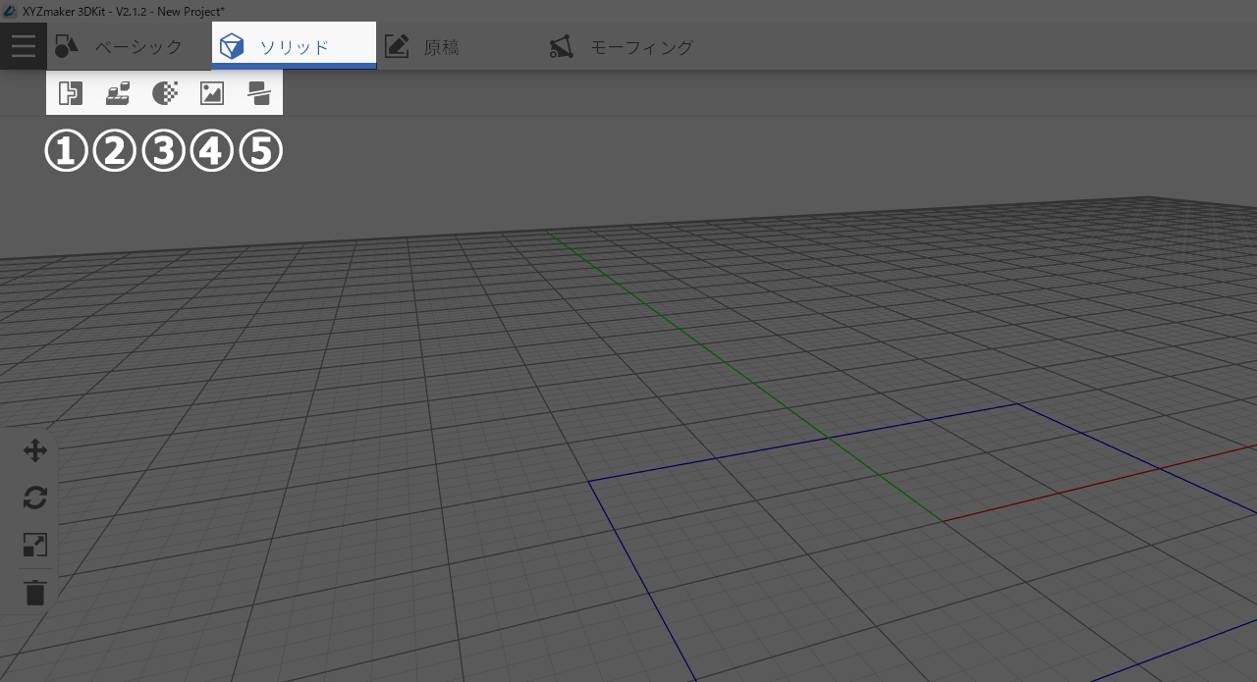Activate the Scale resize tool
Image resolution: width=1257 pixels, height=682 pixels.
[35, 546]
